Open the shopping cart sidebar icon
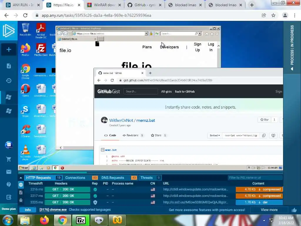Image resolution: width=301 pixels, height=226 pixels. pos(9,159)
